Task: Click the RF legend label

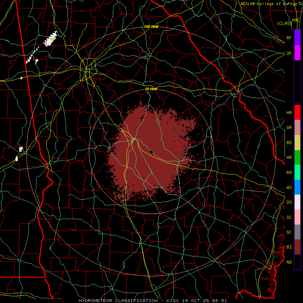Action: [x=289, y=38]
